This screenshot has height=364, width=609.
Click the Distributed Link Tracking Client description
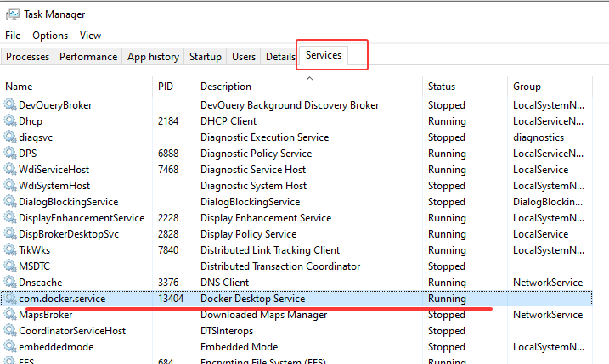click(x=270, y=250)
